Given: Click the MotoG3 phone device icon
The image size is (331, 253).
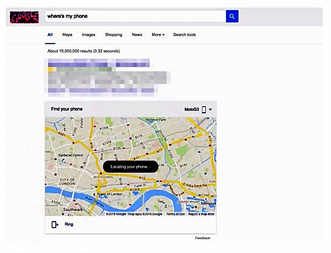Looking at the screenshot, I should pos(204,110).
